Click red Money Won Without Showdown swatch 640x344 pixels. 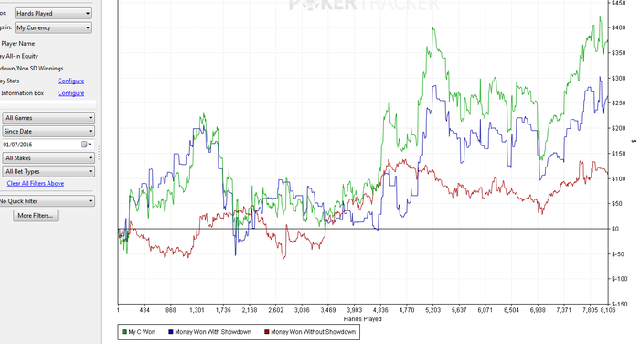(267, 332)
